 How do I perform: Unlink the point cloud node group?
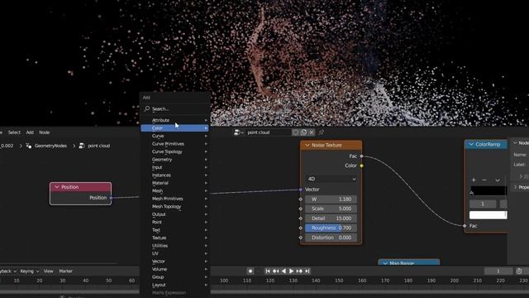[x=312, y=132]
